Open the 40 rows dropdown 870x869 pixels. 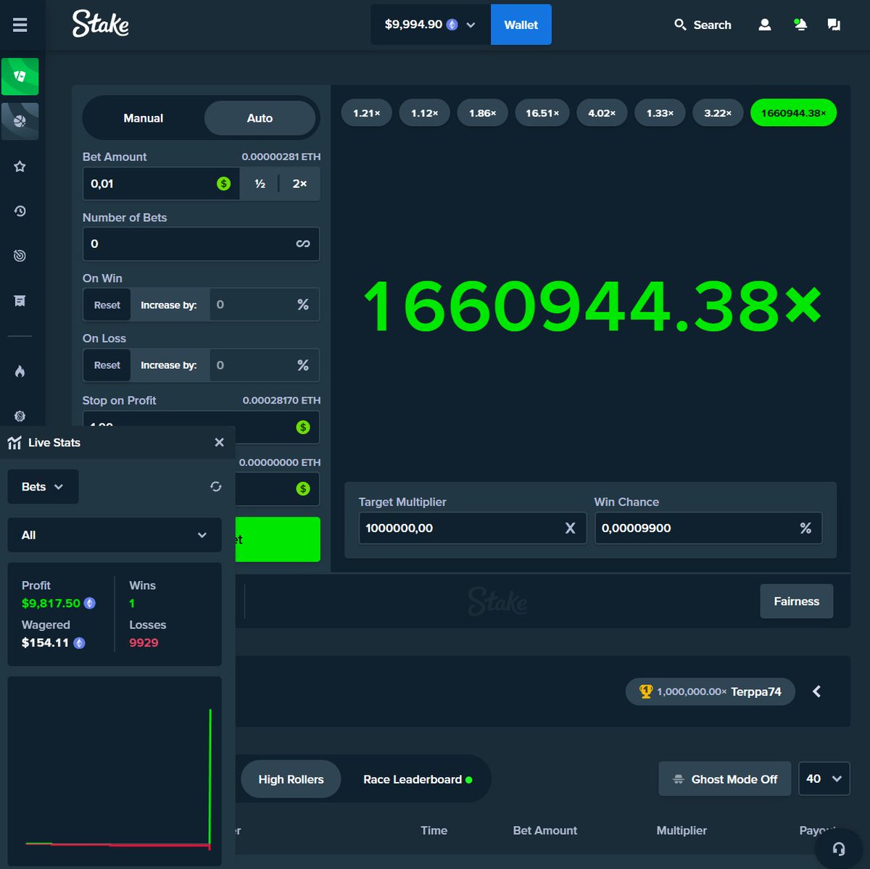click(x=824, y=779)
